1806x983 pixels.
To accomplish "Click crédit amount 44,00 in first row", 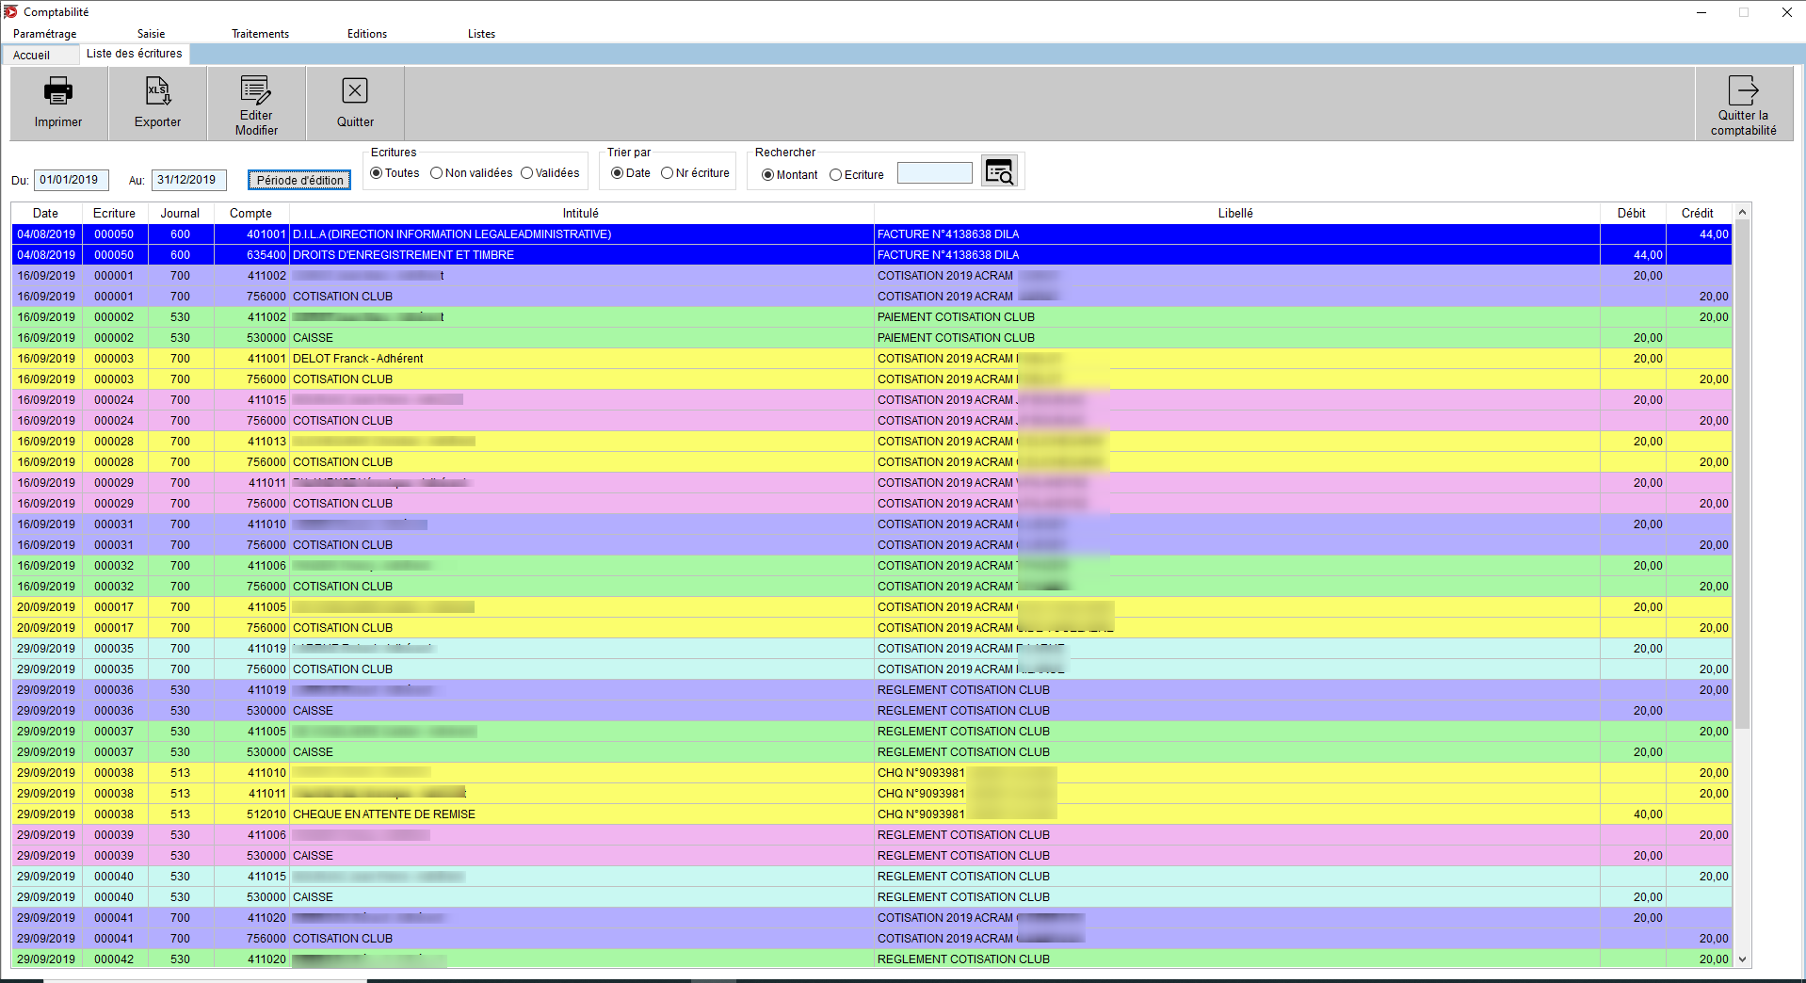I will [x=1699, y=234].
